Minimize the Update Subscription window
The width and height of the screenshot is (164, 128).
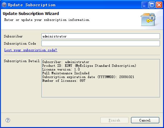145,5
